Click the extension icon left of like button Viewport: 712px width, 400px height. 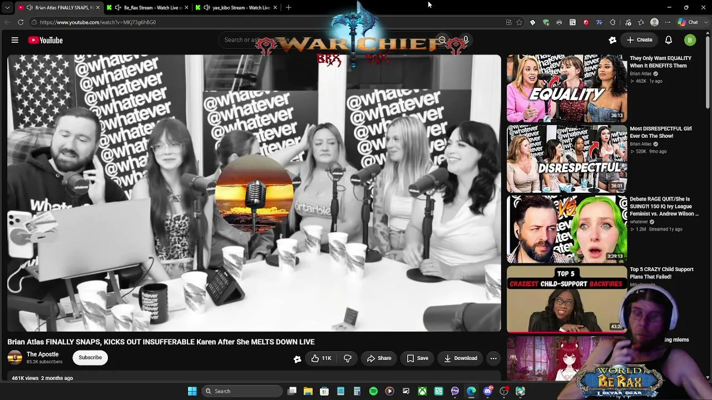tap(298, 359)
